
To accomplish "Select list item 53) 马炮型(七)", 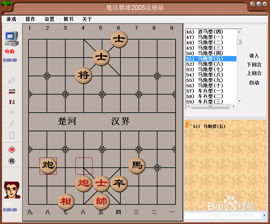I will click(211, 70).
